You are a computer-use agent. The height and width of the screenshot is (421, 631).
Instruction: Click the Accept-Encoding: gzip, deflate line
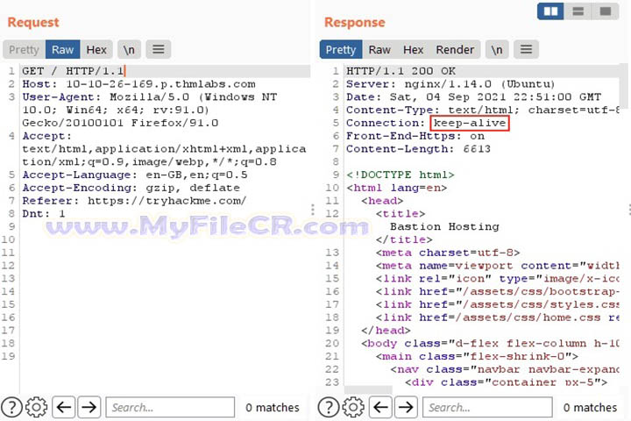point(131,188)
